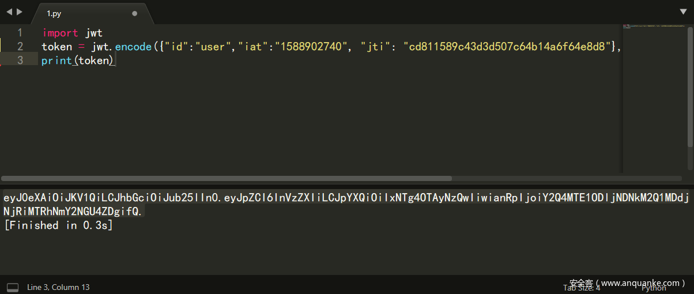Click line number 2 in the gutter

[x=20, y=47]
